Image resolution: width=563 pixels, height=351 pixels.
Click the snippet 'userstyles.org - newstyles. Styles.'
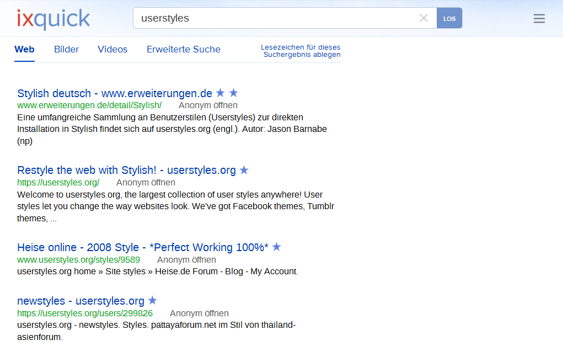pyautogui.click(x=157, y=331)
